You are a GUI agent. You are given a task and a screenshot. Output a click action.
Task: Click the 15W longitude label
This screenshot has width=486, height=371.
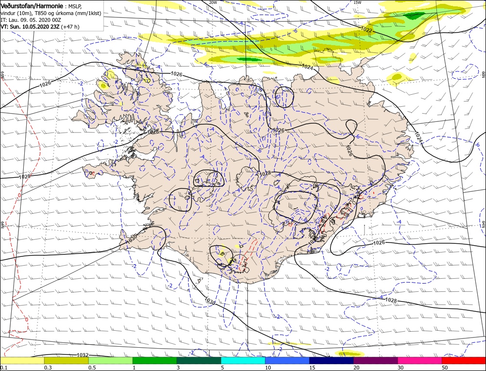point(357,2)
